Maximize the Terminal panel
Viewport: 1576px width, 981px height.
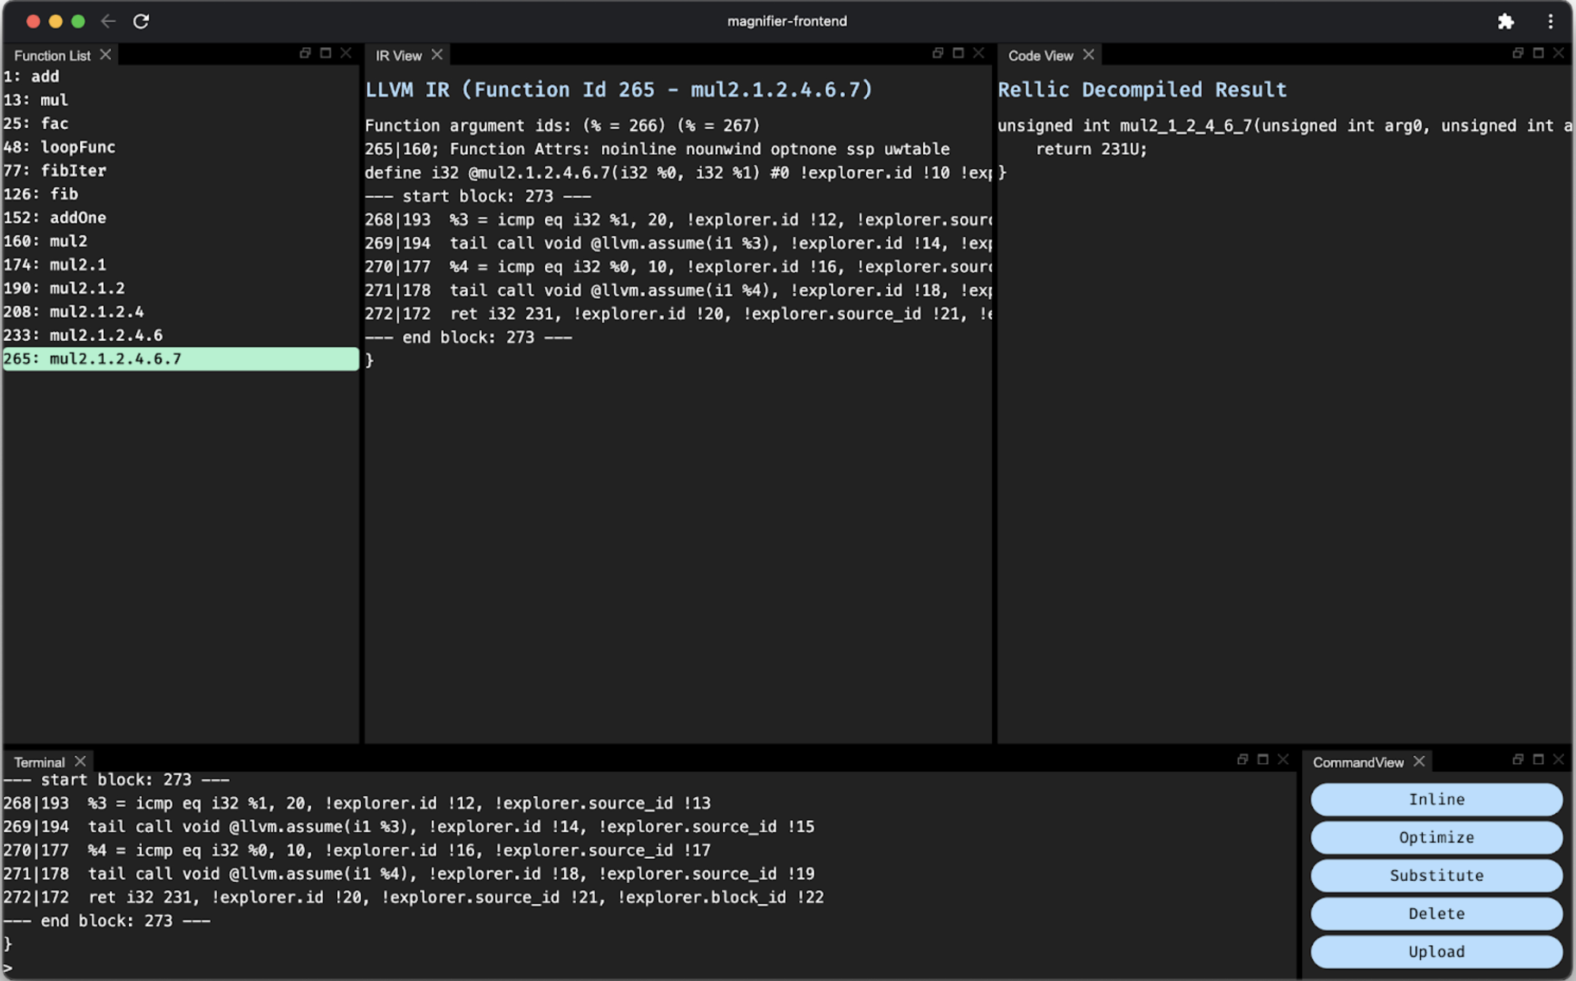coord(1263,760)
